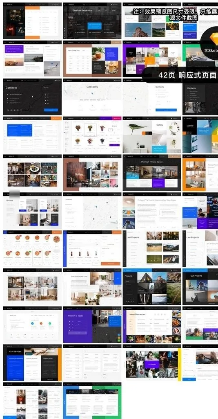Open the neon bar menu page thumbnail

coord(32,21)
